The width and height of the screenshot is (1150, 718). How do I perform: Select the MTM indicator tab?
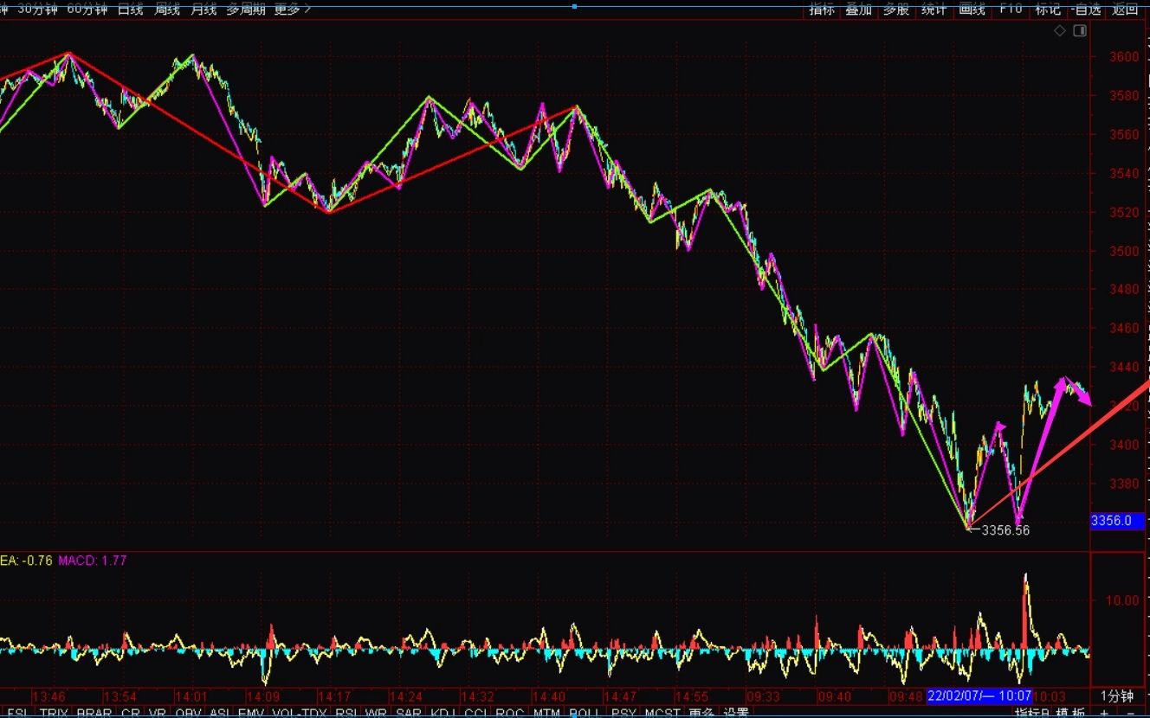(x=546, y=713)
